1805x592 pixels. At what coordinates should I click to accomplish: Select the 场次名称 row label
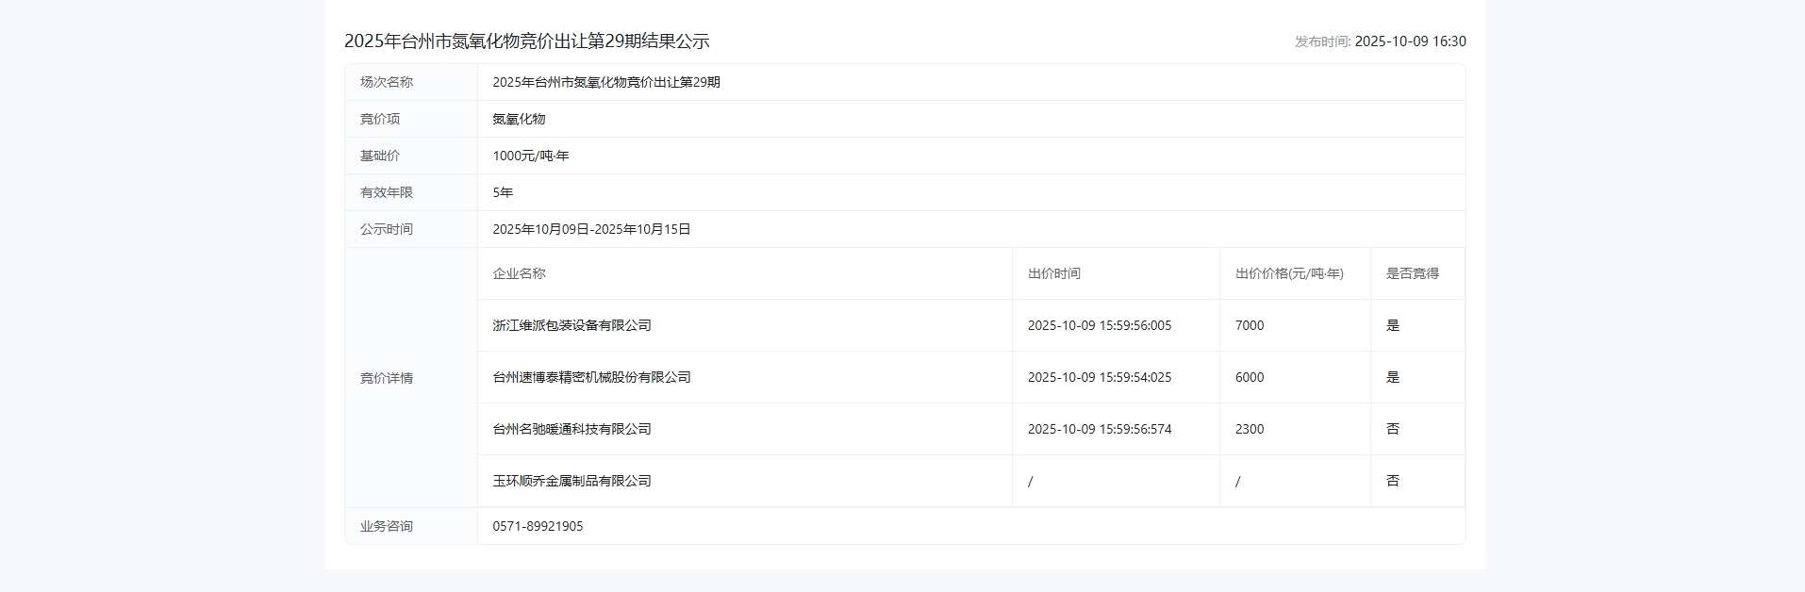tap(387, 82)
